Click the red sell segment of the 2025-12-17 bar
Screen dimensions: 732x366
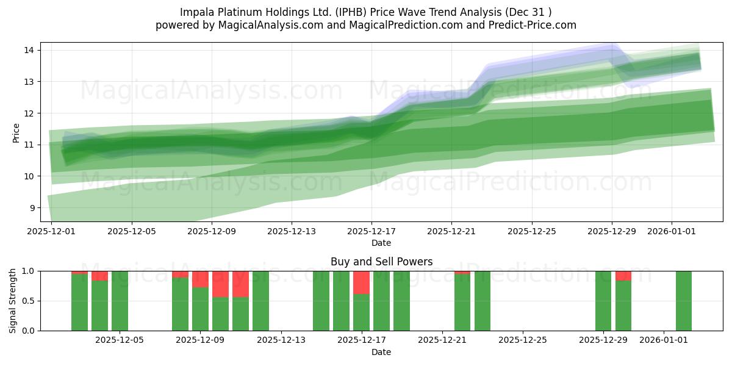click(x=362, y=282)
